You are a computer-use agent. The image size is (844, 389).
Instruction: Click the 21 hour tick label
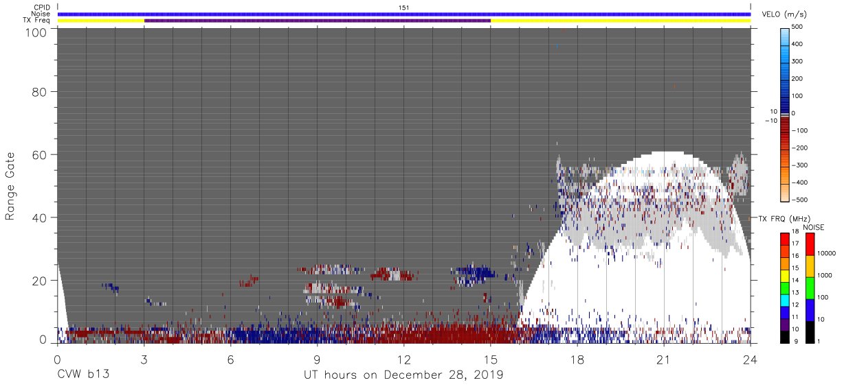(x=663, y=359)
